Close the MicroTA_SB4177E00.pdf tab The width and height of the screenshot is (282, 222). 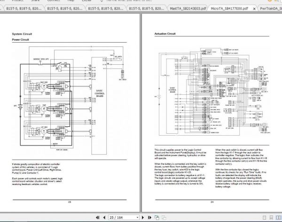tap(254, 8)
